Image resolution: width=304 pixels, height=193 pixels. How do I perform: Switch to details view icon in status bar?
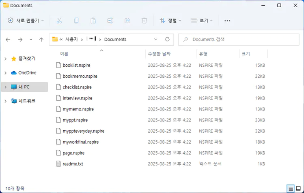pyautogui.click(x=290, y=189)
